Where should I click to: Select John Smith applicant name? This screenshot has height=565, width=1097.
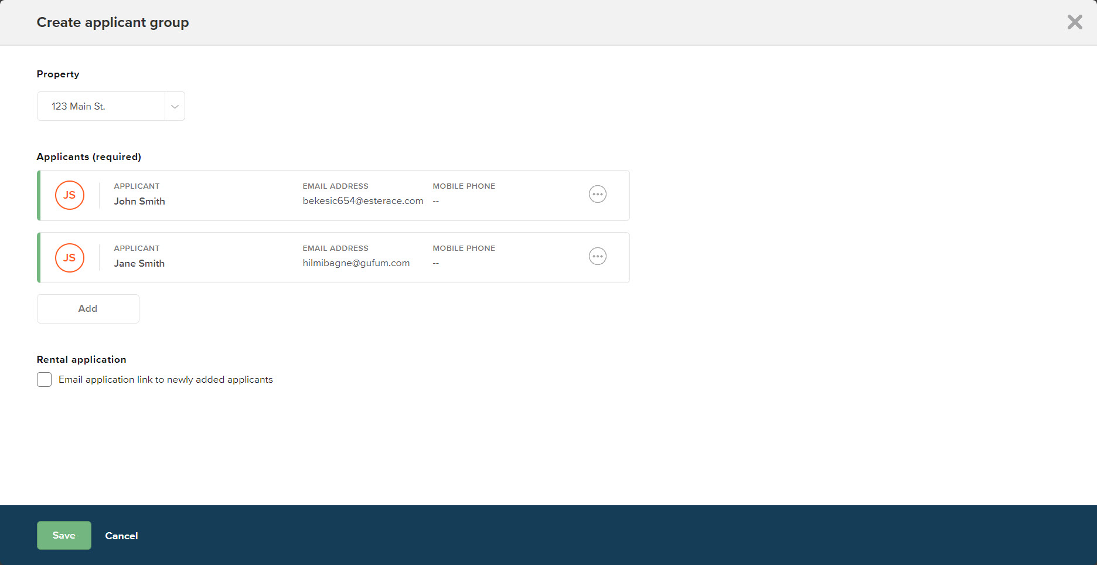[x=139, y=201]
